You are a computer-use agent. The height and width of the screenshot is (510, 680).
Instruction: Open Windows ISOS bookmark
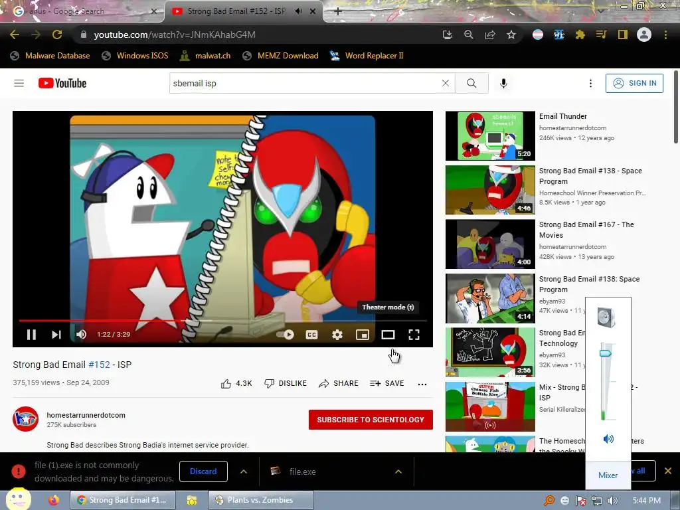coord(135,56)
